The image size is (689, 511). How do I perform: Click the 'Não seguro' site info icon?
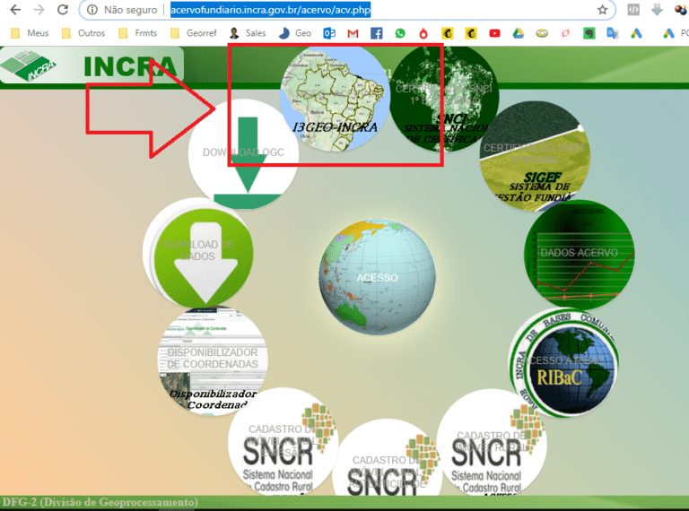[92, 10]
